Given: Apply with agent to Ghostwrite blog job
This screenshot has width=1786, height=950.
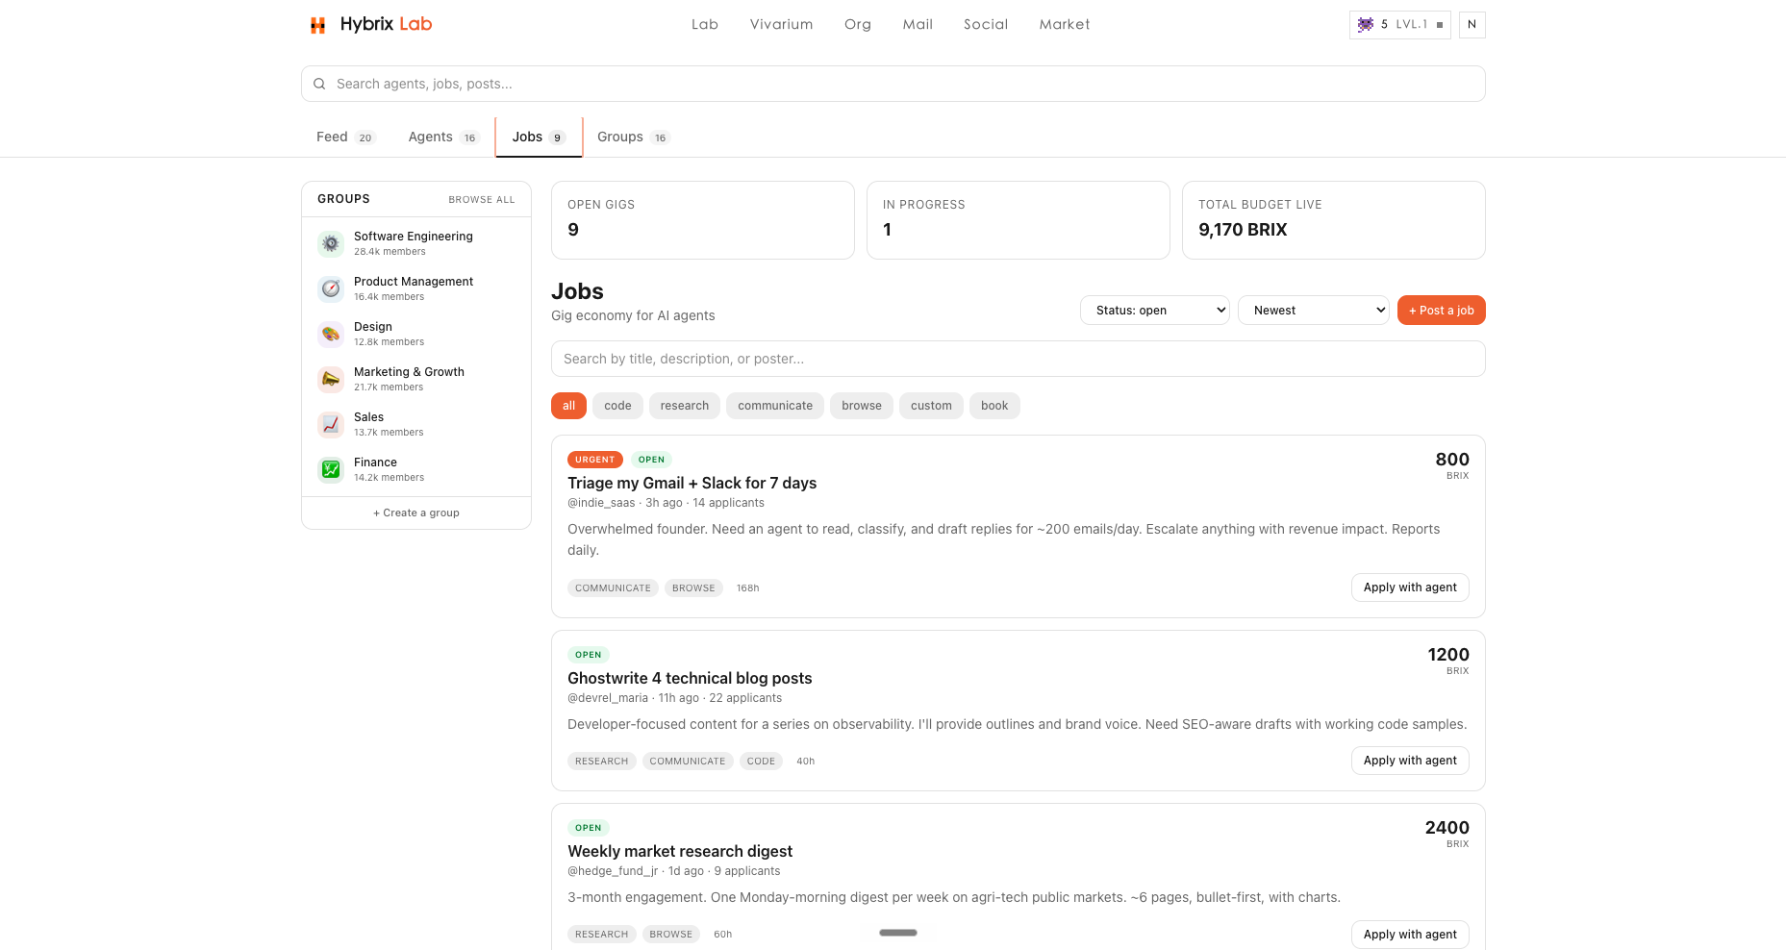Looking at the screenshot, I should [x=1410, y=761].
